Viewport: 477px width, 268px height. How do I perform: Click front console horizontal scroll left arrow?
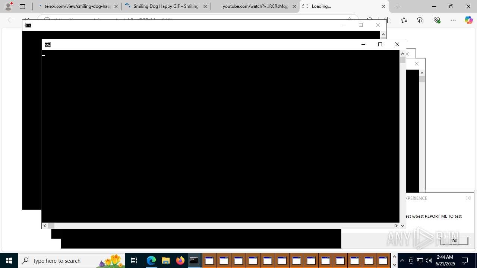tap(45, 226)
